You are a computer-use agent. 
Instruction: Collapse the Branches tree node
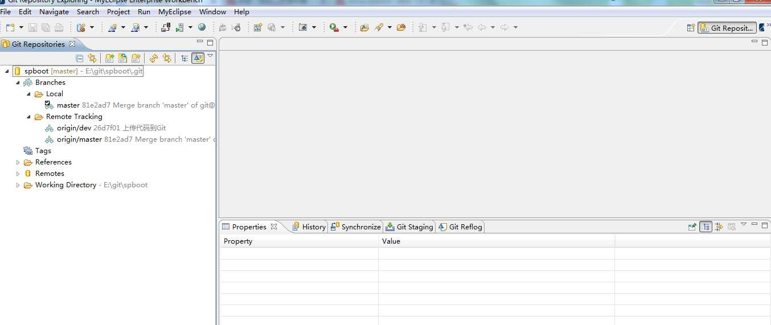(18, 83)
